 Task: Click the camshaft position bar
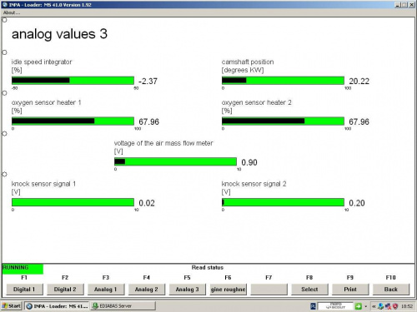pyautogui.click(x=283, y=81)
